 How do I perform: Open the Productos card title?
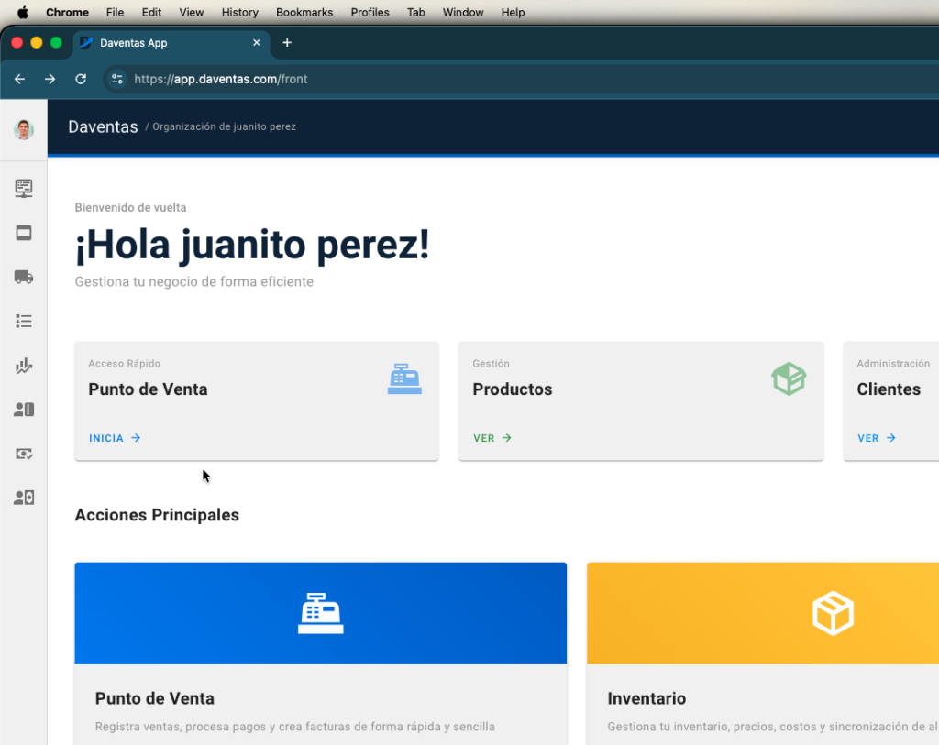click(x=512, y=389)
